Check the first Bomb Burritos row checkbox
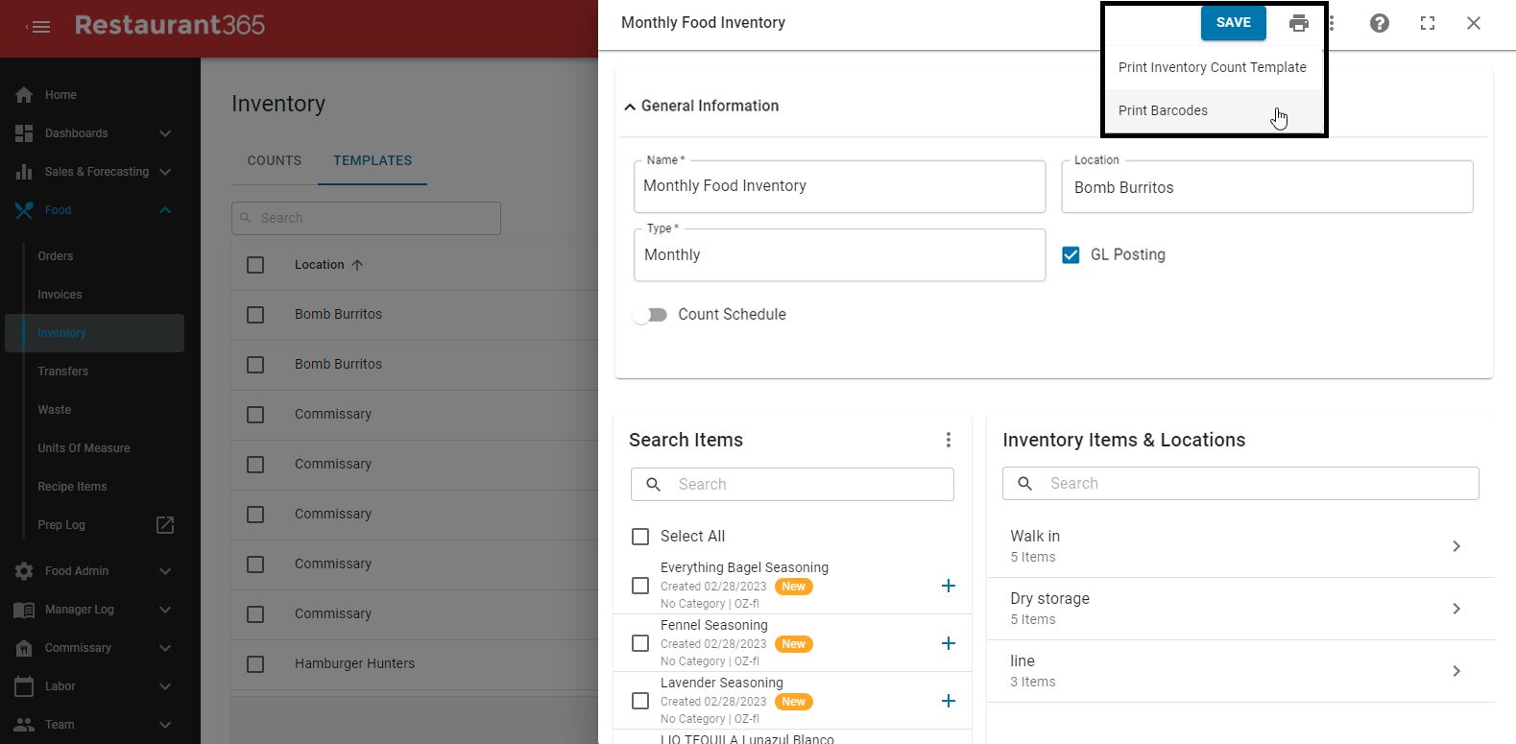This screenshot has height=744, width=1516. click(255, 315)
